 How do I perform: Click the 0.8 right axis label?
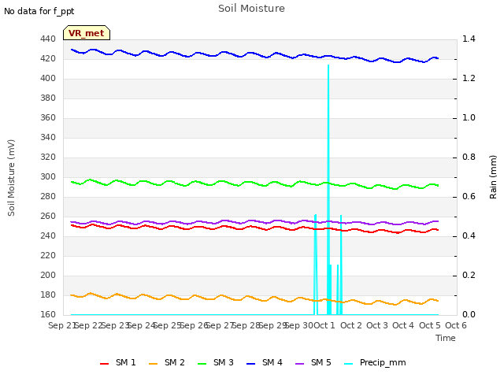coord(469,157)
